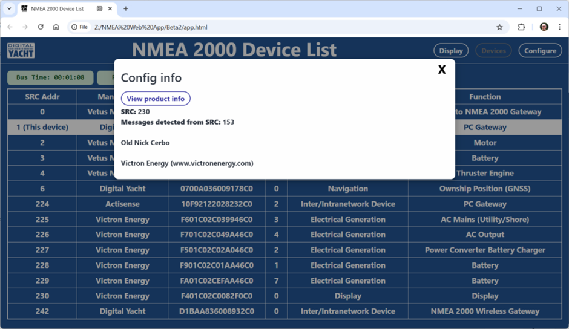Open the Chrome profile avatar
Screen dimensions: 569x329
[544, 27]
